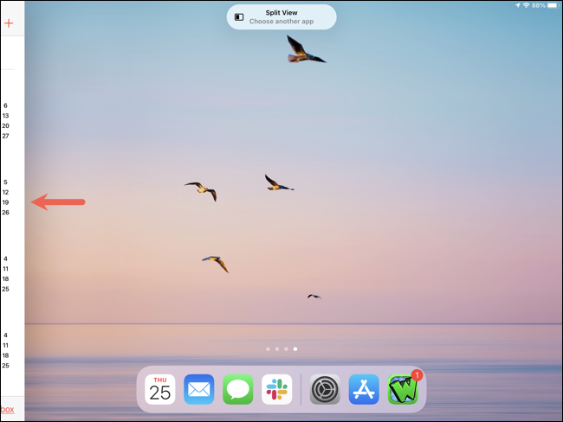Open the Messages app in the dock
Image resolution: width=563 pixels, height=422 pixels.
pyautogui.click(x=237, y=389)
